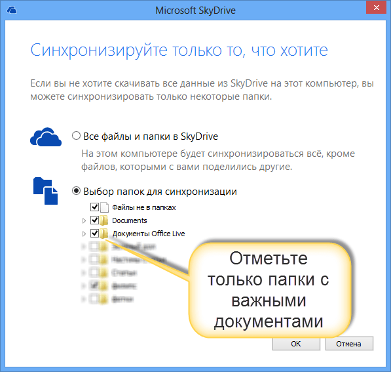This screenshot has width=391, height=372.
Task: Click the Documents folder icon
Action: pyautogui.click(x=103, y=220)
